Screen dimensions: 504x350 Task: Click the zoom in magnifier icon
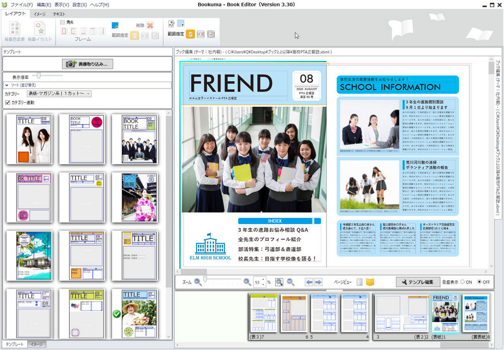pyautogui.click(x=247, y=282)
